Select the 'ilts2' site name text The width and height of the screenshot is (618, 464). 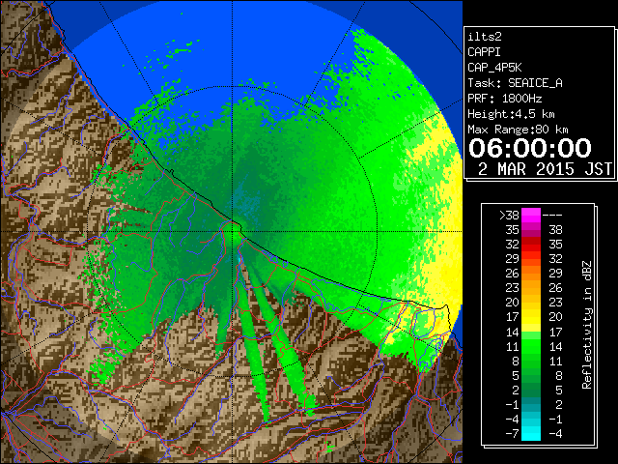(485, 37)
